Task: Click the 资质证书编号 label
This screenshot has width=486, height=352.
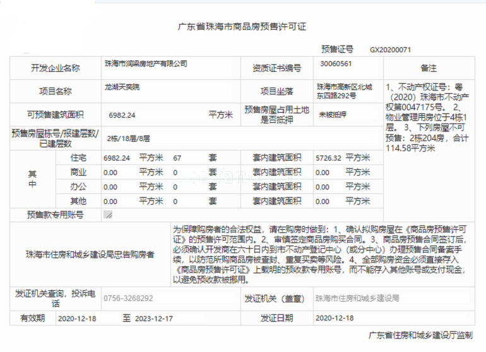Action: (x=276, y=68)
